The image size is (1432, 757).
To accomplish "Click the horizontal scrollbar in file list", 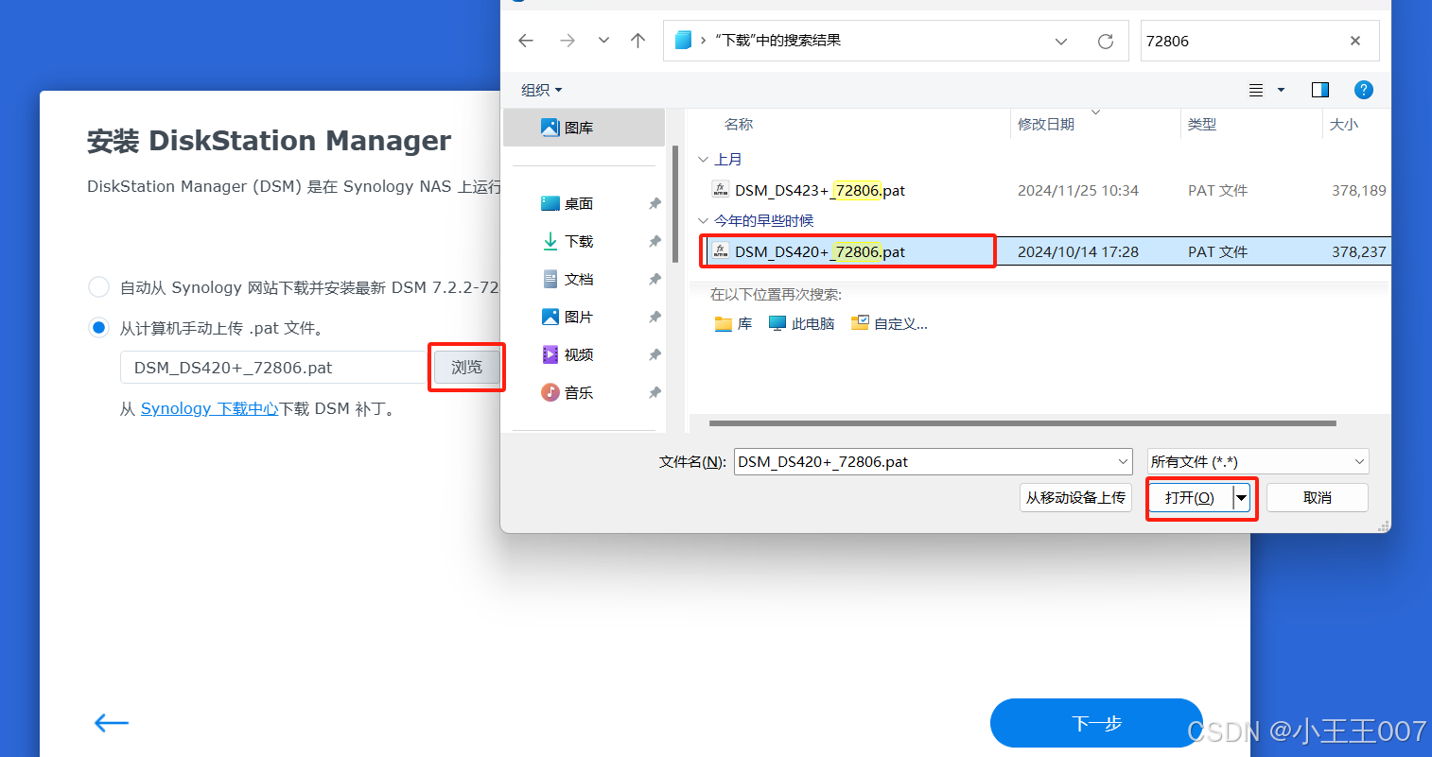I will coord(1022,423).
